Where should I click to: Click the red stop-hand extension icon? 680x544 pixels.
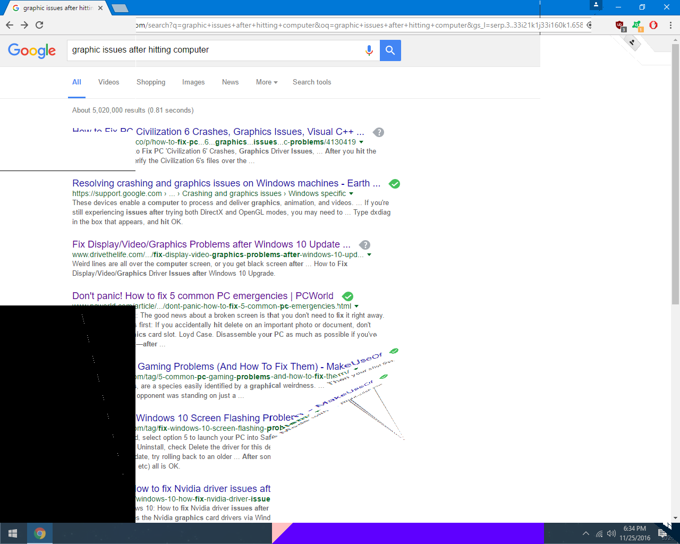point(653,25)
